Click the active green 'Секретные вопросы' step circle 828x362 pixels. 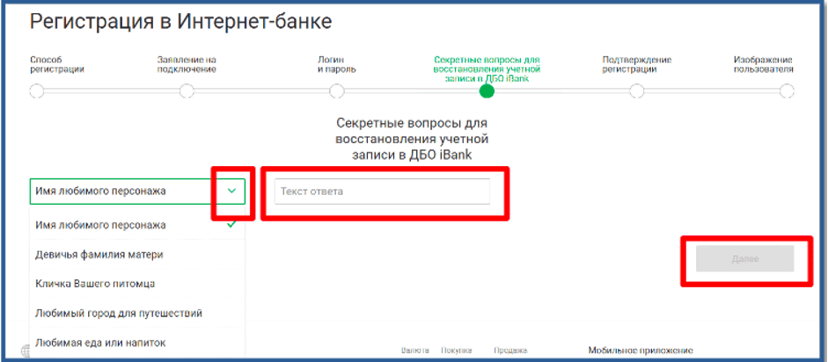coord(487,91)
